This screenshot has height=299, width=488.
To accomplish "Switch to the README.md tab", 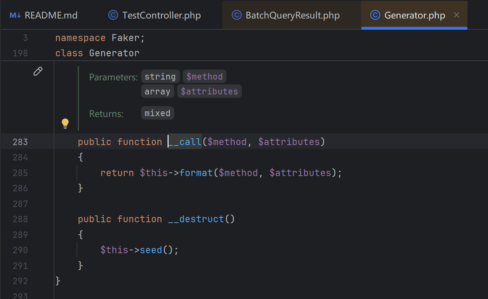I will (43, 15).
